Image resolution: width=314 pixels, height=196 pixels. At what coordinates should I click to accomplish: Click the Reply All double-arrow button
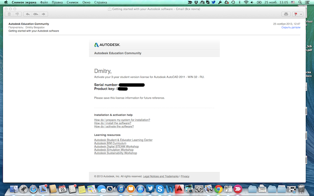35,14
